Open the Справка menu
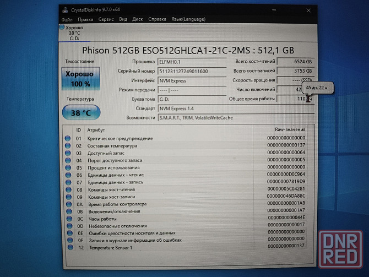Viewport: 369px width, 277px height. coord(157,19)
